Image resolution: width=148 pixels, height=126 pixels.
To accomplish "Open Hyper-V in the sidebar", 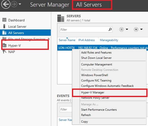I will (x=25, y=46).
